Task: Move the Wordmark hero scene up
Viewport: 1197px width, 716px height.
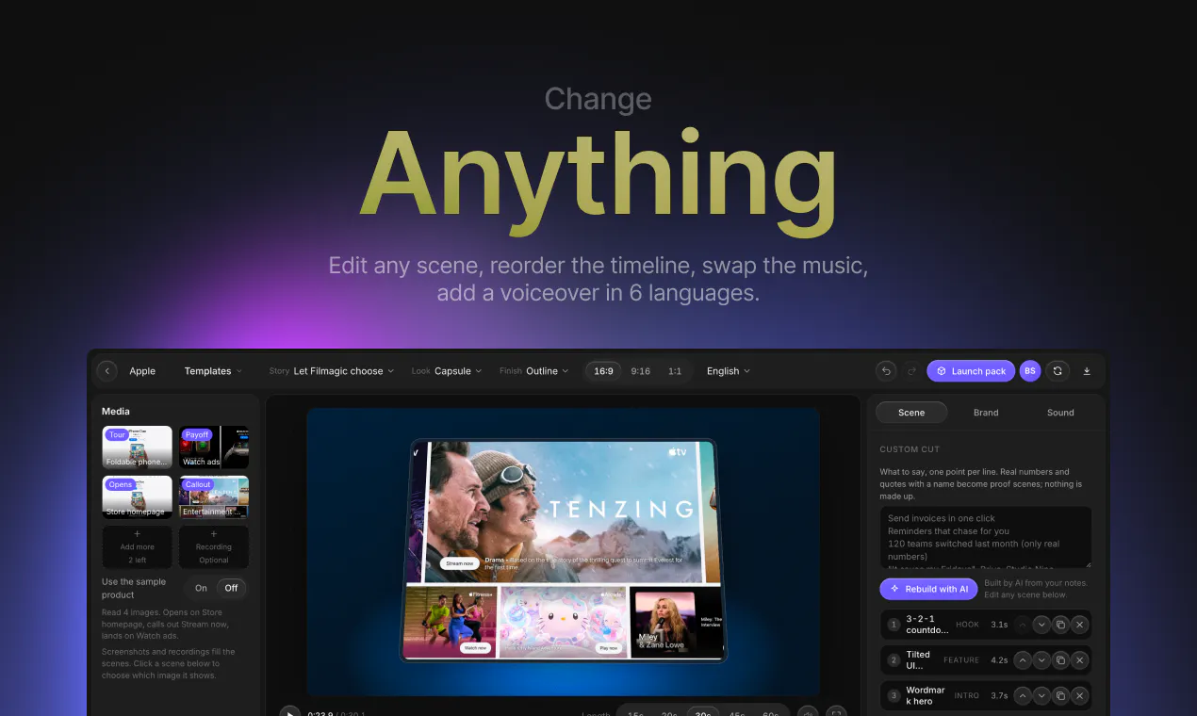Action: pyautogui.click(x=1023, y=696)
